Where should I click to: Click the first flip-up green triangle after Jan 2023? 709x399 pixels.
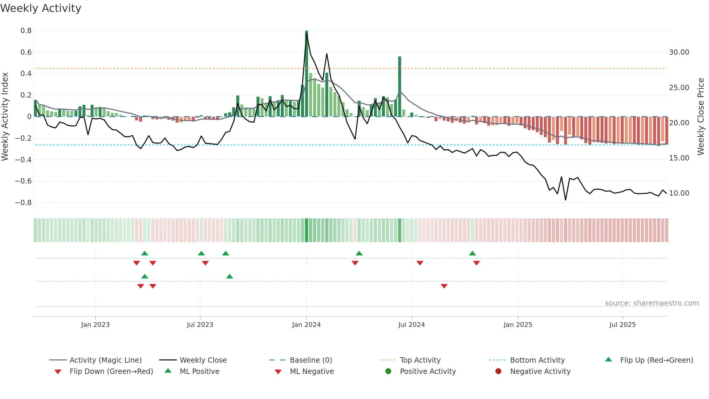tap(145, 253)
